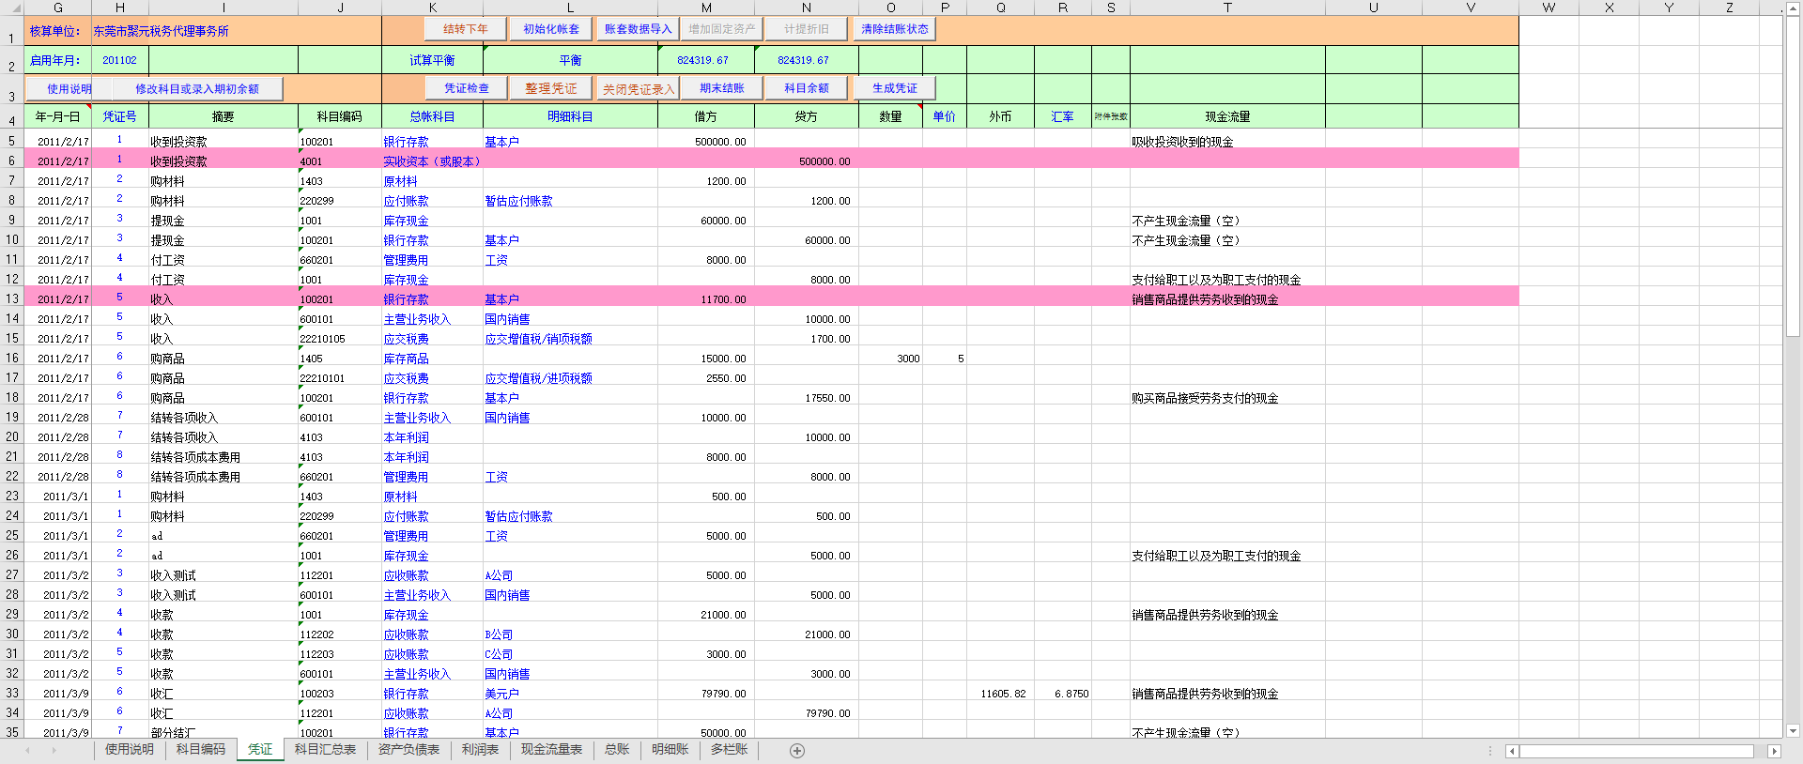Click the horizontal scrollbar right arrow

pos(1774,751)
